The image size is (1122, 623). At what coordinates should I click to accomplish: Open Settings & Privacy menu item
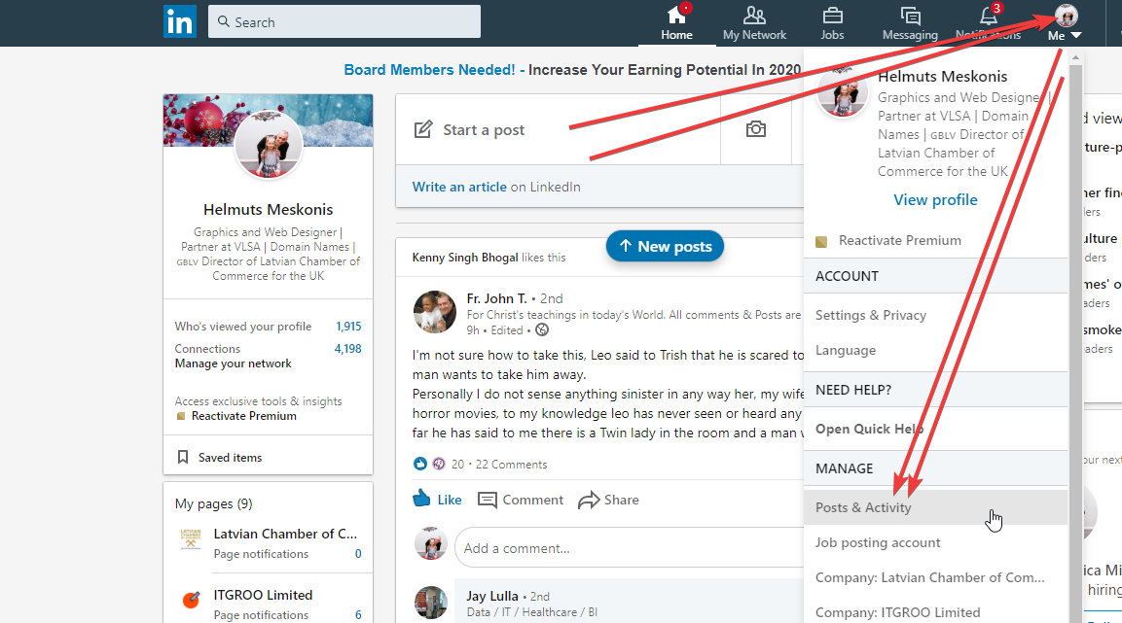tap(871, 315)
